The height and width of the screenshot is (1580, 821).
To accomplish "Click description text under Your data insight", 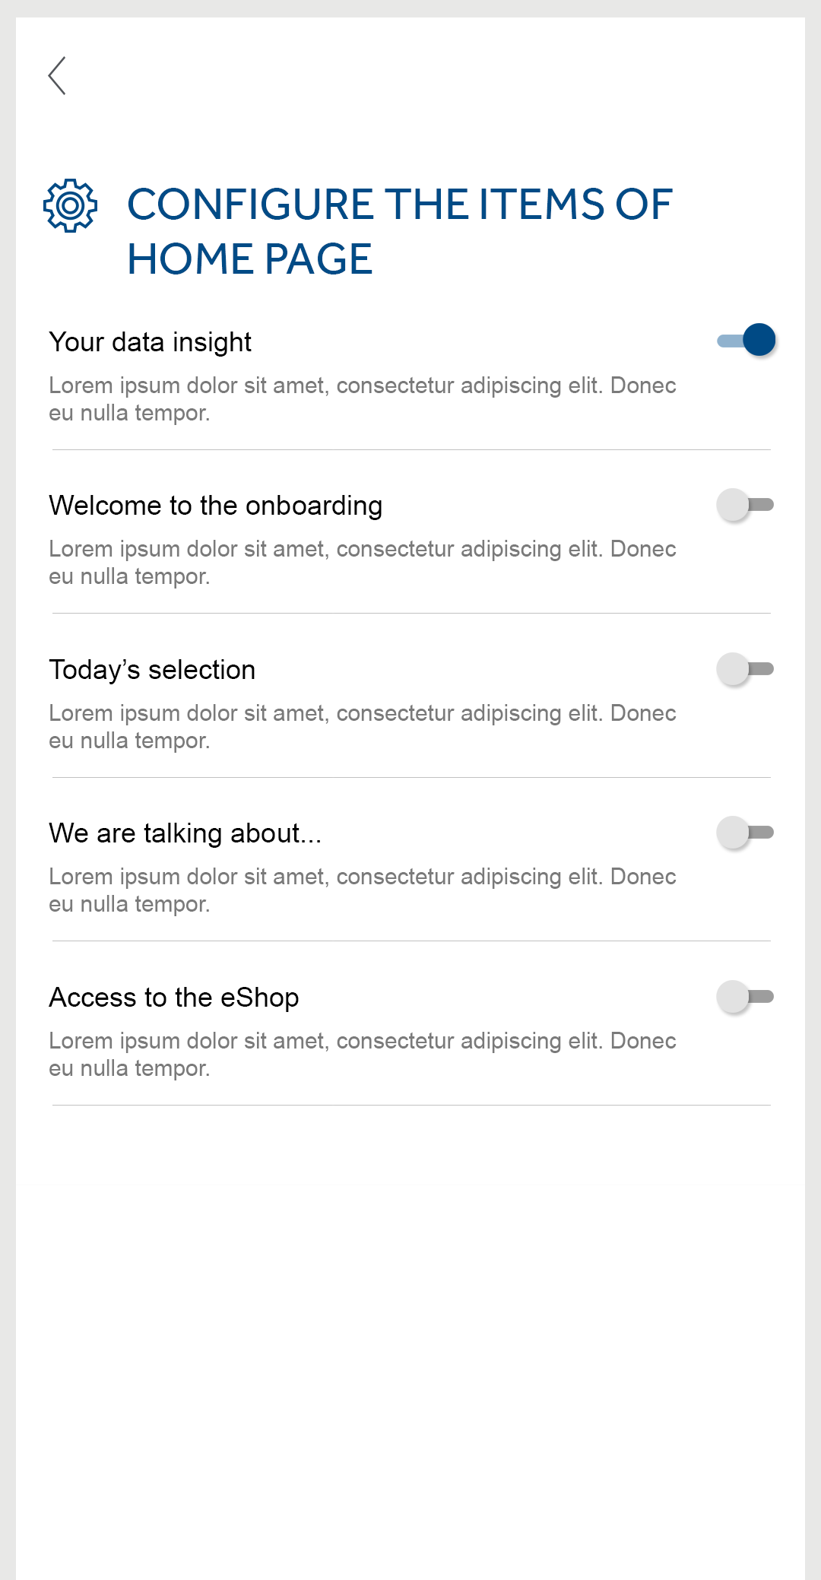I will coord(362,398).
